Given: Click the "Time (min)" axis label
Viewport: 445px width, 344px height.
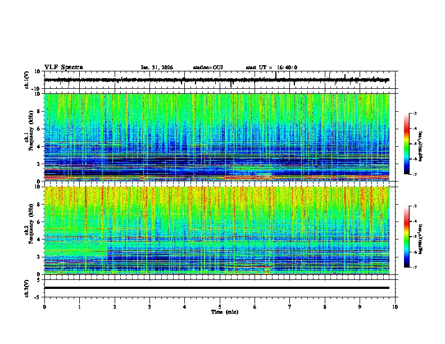Looking at the screenshot, I should [x=225, y=312].
